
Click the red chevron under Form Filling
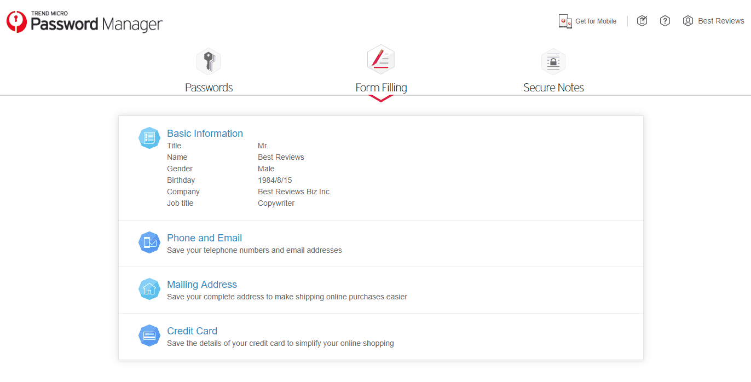click(380, 99)
